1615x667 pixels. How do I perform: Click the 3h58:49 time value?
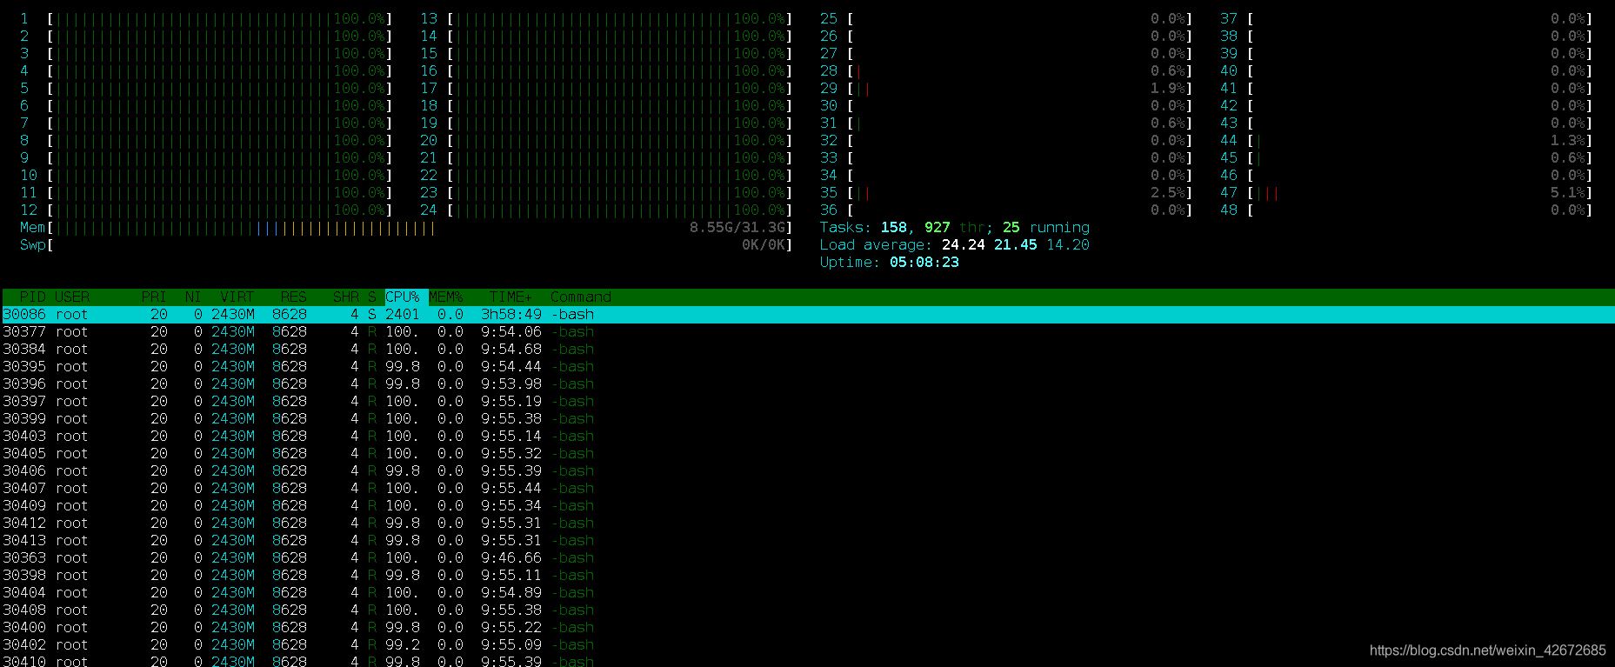tap(511, 315)
